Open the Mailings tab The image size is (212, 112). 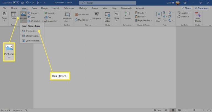click(83, 8)
